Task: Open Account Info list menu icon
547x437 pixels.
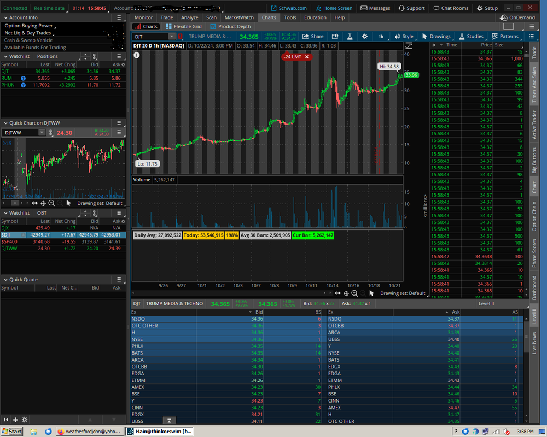Action: click(x=119, y=17)
